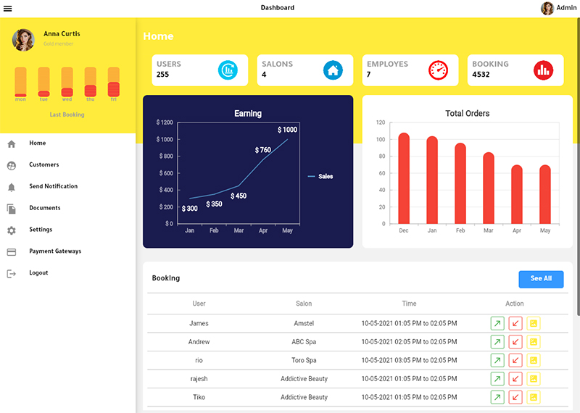
Task: Open Payment Gateways in sidebar
Action: click(x=55, y=251)
